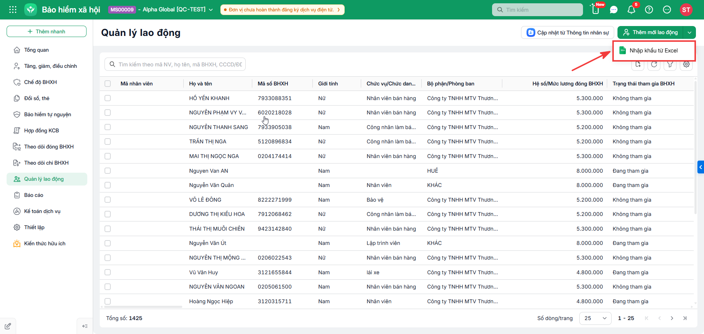704x334 pixels.
Task: Tick checkbox for HỒ YẾN KHANH
Action: tap(107, 98)
